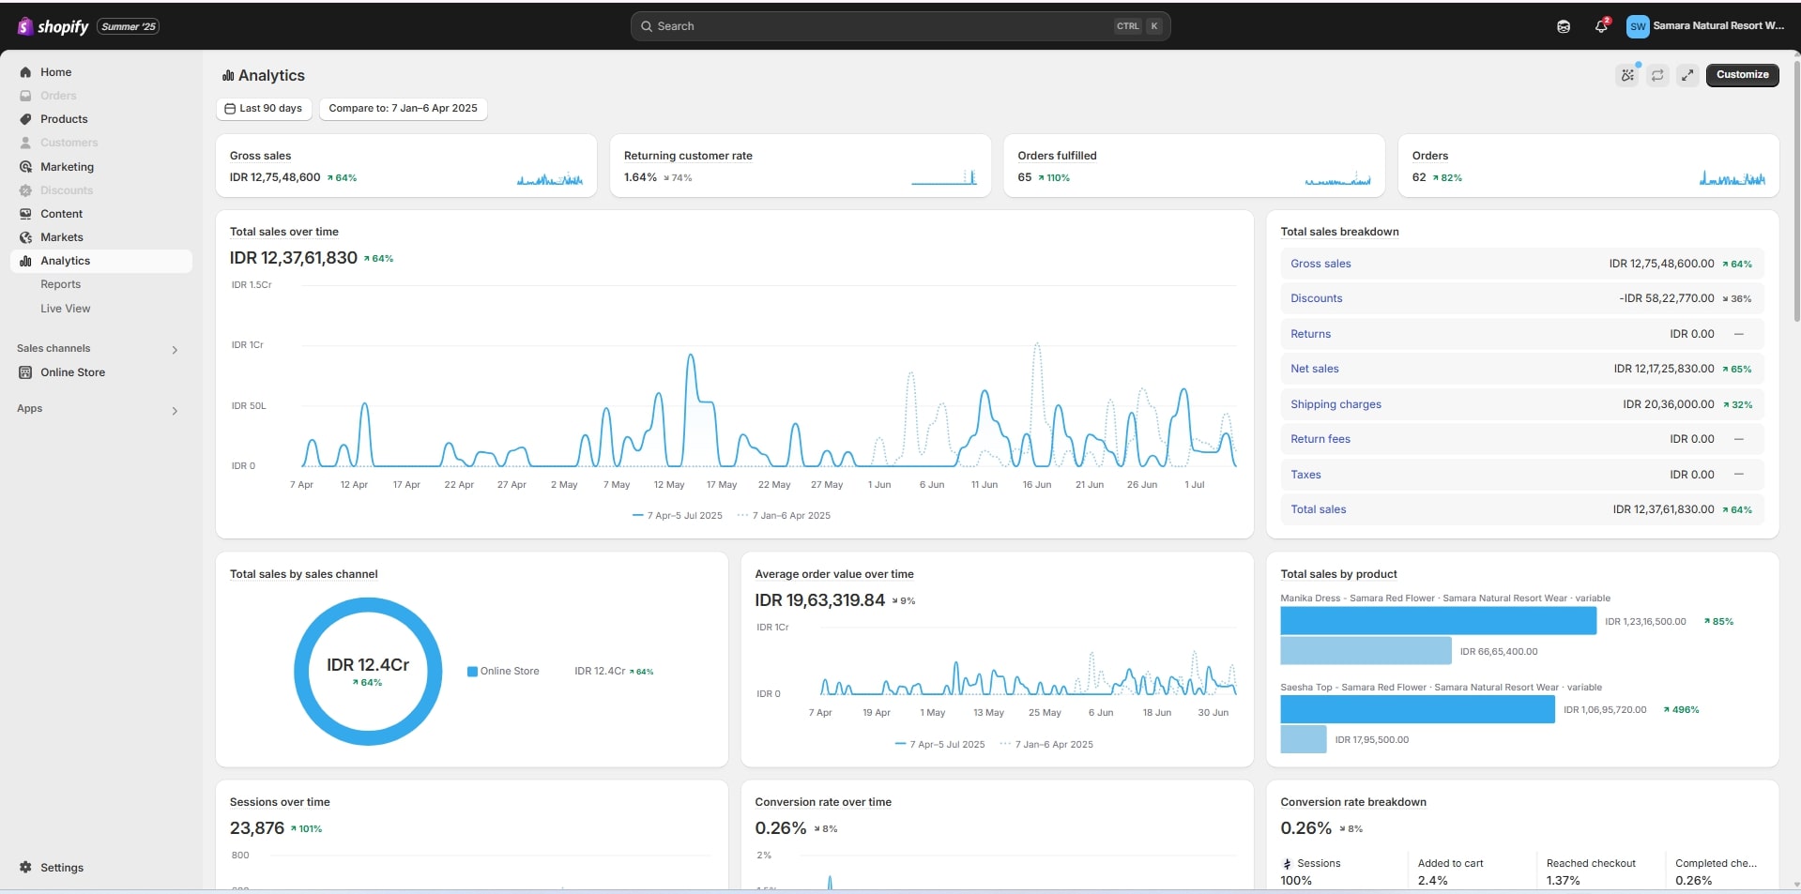The width and height of the screenshot is (1801, 894).
Task: Click Total sales in the breakdown list
Action: pyautogui.click(x=1318, y=509)
